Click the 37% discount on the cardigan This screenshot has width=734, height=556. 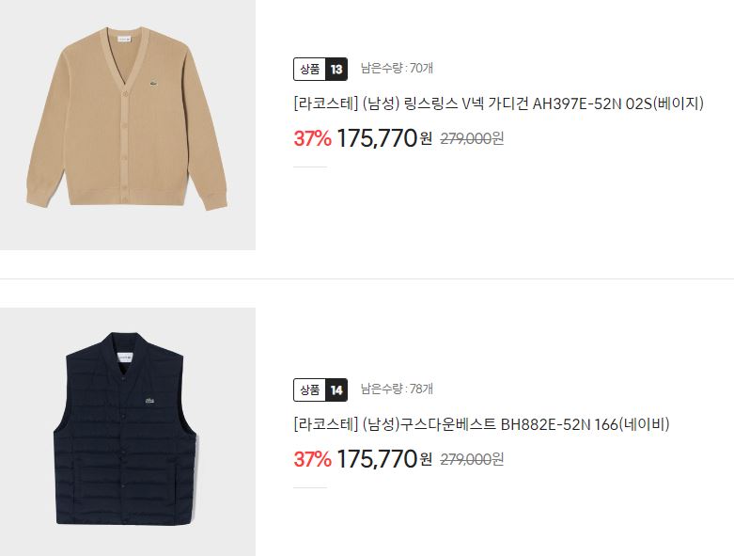point(312,138)
